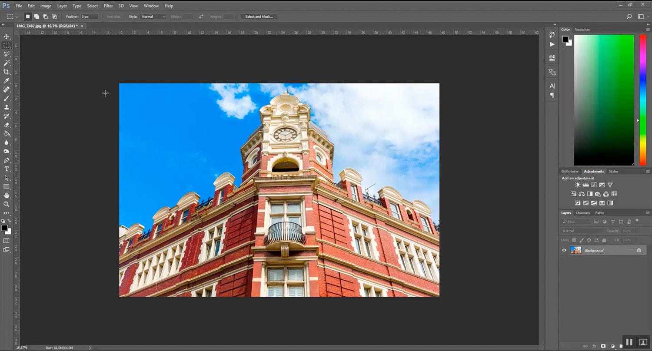Open the layer filter Kind dropdown
The height and width of the screenshot is (351, 652).
575,222
